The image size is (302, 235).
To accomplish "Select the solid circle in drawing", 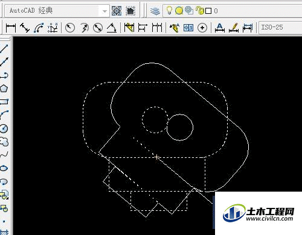I will 180,127.
